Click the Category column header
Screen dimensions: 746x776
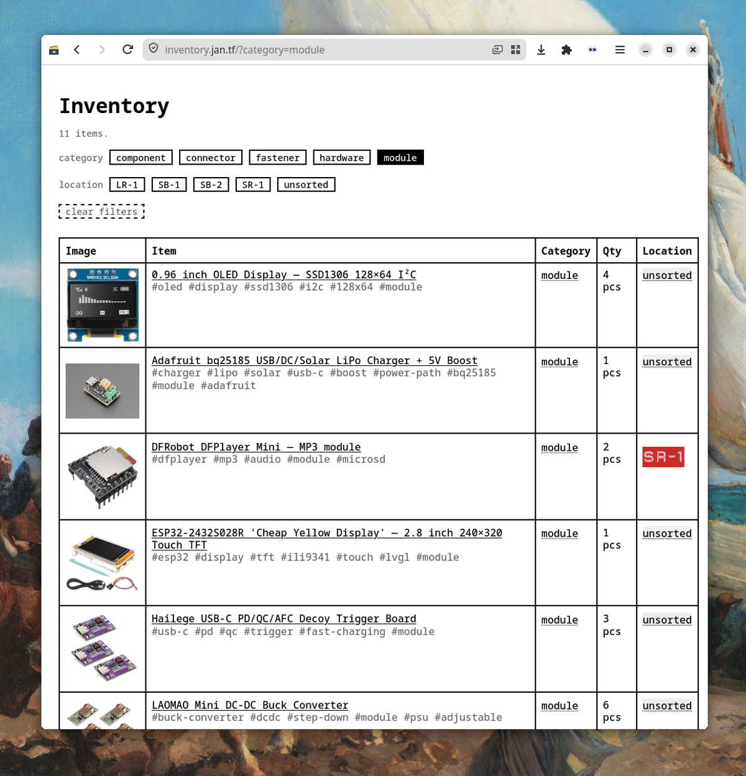pyautogui.click(x=566, y=251)
